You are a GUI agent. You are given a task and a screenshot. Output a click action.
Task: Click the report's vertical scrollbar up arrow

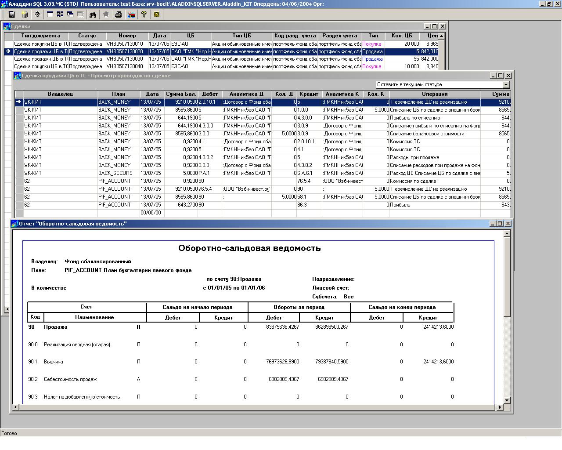(507, 233)
